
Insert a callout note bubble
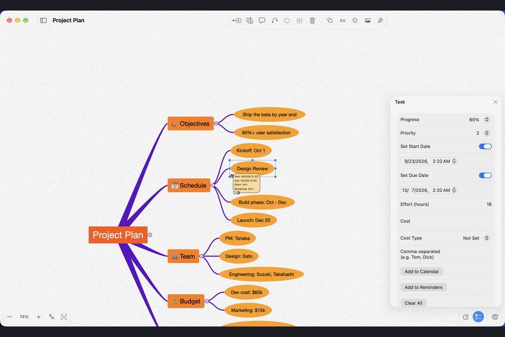[x=262, y=20]
